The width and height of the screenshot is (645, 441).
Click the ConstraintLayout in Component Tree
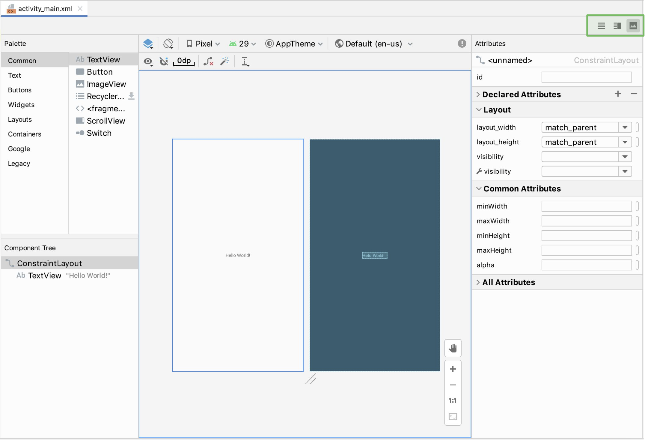49,263
